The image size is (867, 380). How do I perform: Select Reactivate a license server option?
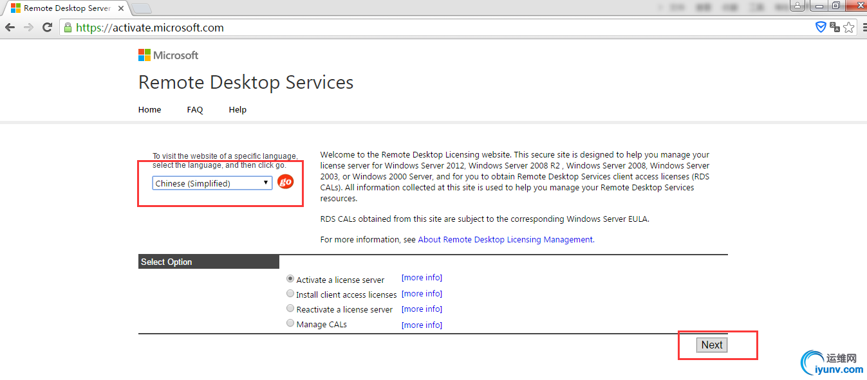[290, 309]
